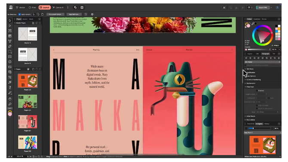The image size is (288, 162).
Task: Click the round layers icon beside Canva AI
Action: 75,8
